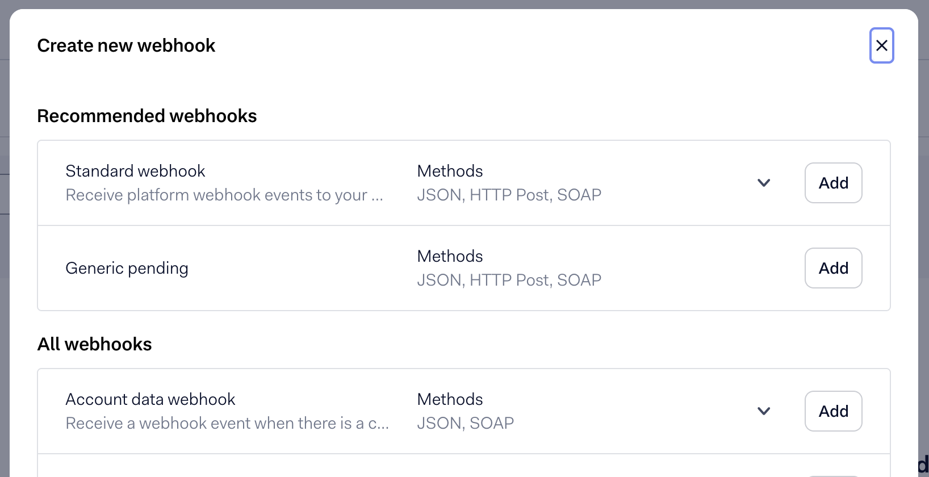Click Add for the Generic pending webhook
Screen dimensions: 929x477
[833, 268]
